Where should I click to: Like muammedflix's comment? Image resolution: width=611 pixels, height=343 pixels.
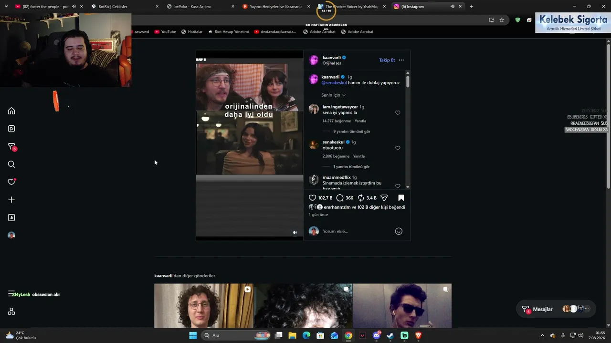tap(398, 186)
